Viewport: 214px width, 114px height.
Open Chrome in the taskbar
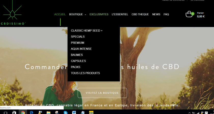pyautogui.click(x=23, y=112)
